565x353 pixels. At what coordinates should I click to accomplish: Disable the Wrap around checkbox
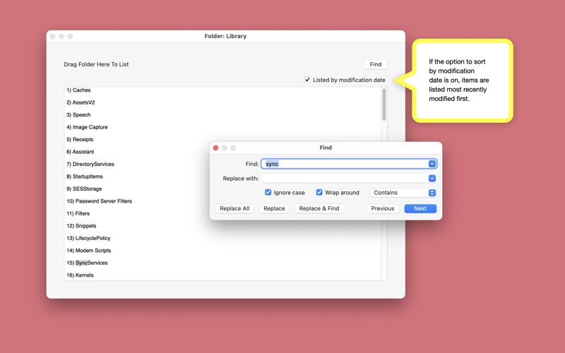click(319, 192)
